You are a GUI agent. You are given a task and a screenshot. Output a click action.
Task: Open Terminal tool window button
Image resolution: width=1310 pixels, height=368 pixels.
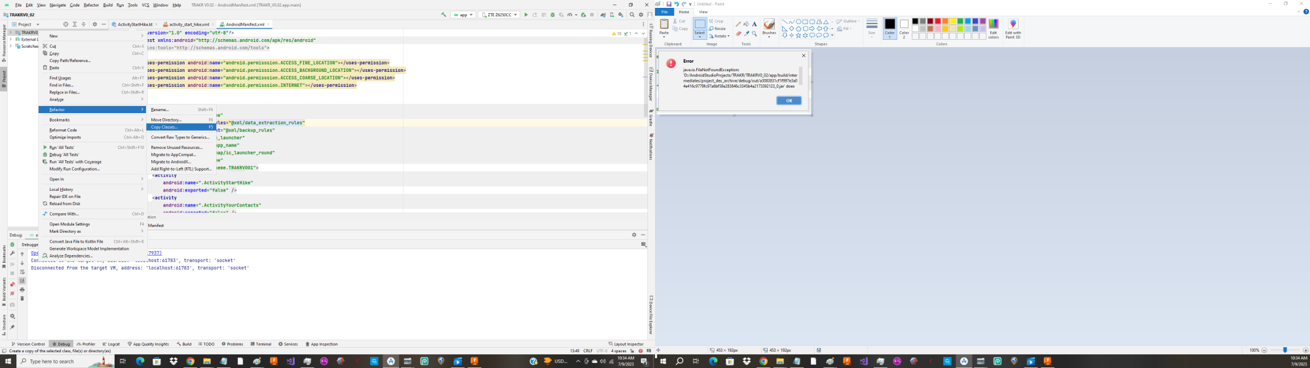pos(261,344)
